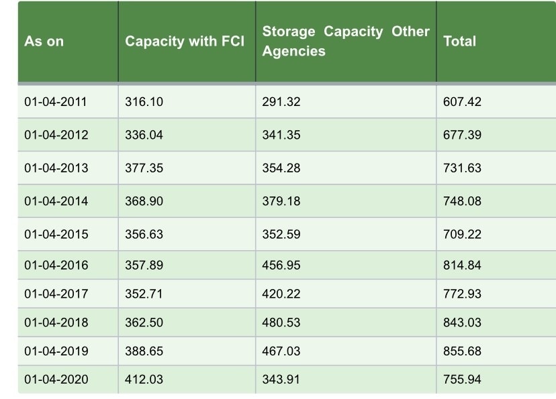The image size is (556, 399).
Task: Select the 341.35 other agencies cell
Action: [x=281, y=135]
